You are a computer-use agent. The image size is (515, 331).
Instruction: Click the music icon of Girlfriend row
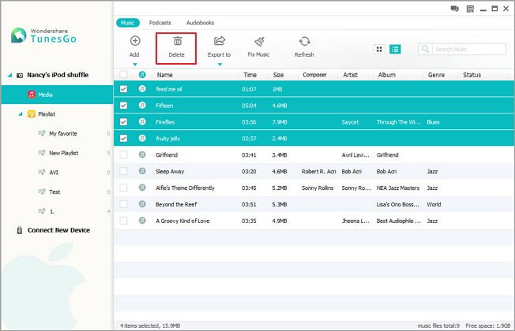tap(142, 154)
